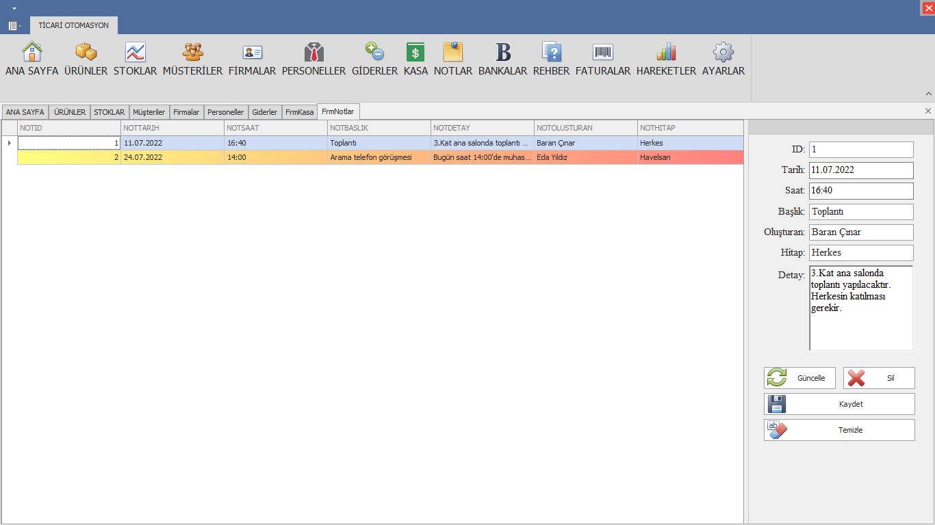
Task: Collapse the ribbon with the chevron arrow
Action: 929,94
